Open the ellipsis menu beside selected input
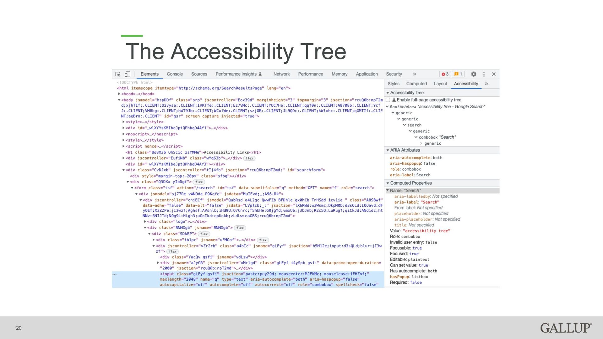603x339 pixels. pos(115,274)
